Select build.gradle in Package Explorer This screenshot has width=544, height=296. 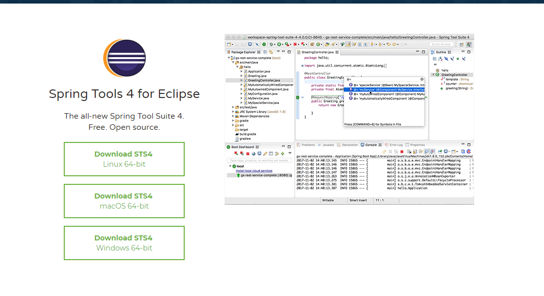(x=246, y=134)
